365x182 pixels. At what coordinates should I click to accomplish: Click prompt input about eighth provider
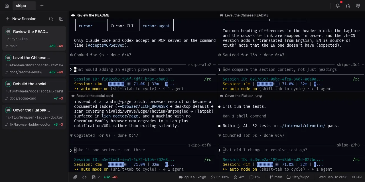tap(143, 69)
